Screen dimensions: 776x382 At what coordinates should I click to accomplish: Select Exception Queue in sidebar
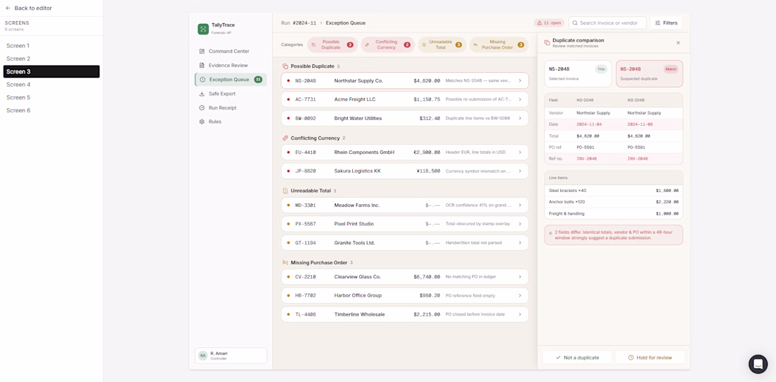(x=231, y=79)
